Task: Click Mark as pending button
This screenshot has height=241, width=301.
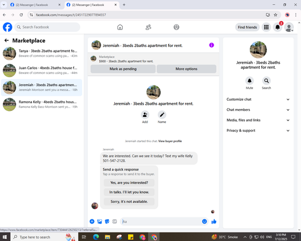Action: coord(123,69)
